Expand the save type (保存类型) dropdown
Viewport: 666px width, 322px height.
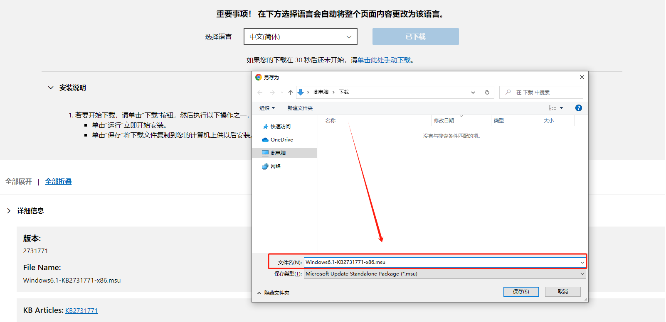click(582, 274)
